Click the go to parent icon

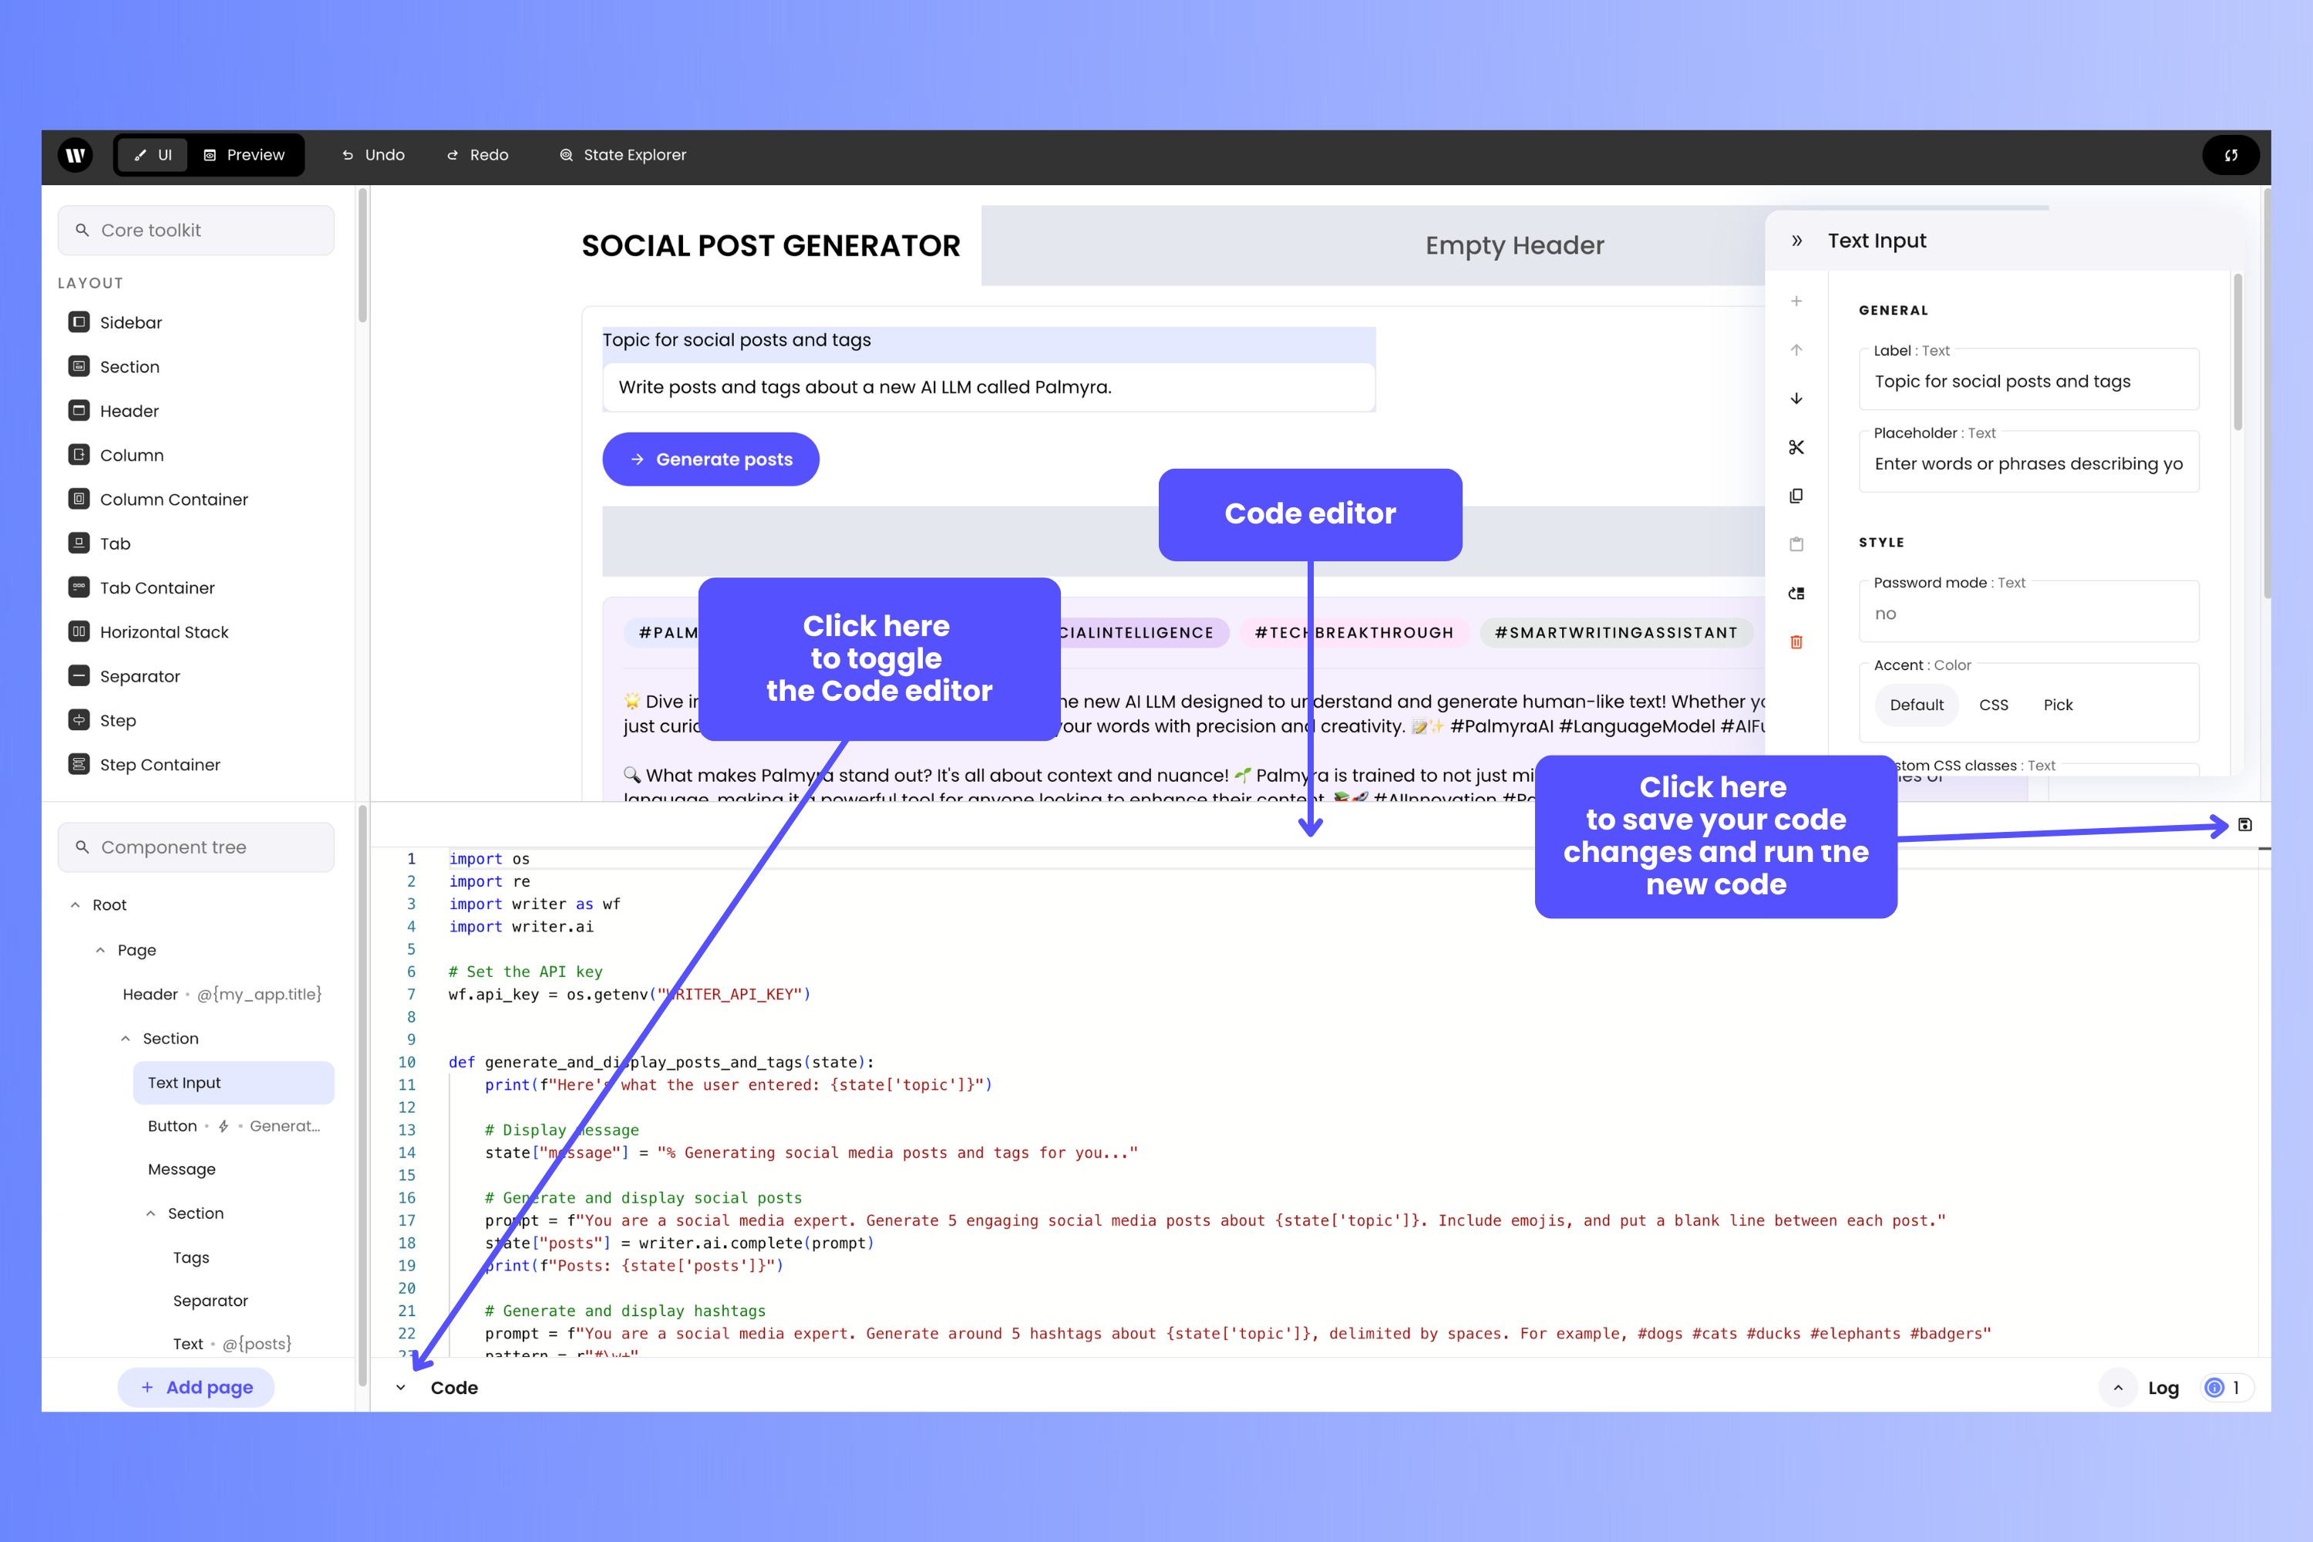click(1796, 593)
